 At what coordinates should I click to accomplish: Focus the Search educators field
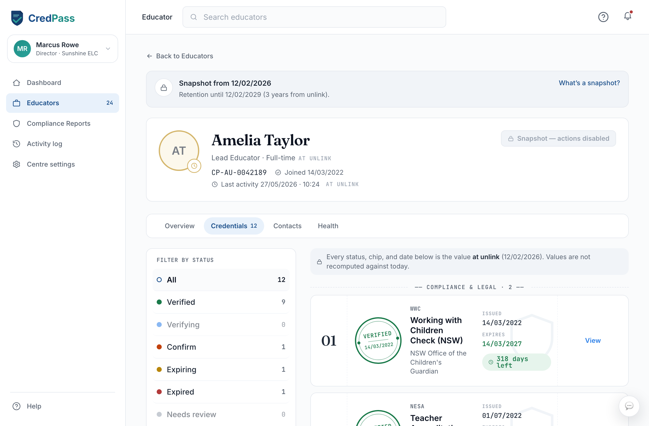pyautogui.click(x=314, y=17)
